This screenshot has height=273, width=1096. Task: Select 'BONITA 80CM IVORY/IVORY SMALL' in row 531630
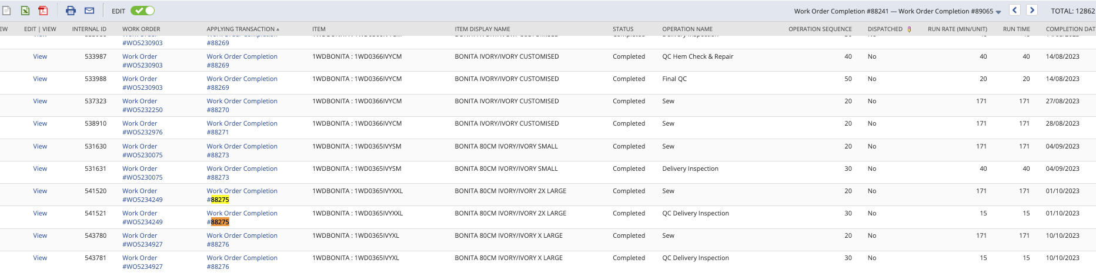[x=506, y=146]
